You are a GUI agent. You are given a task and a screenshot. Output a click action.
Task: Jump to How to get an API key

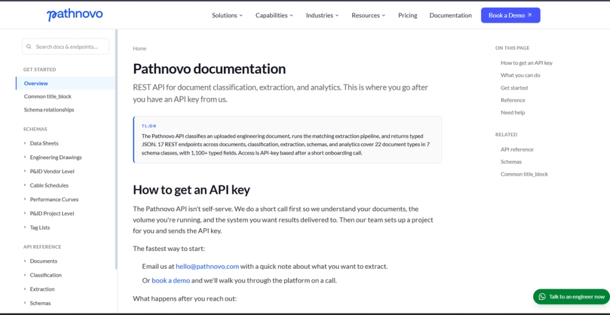(526, 63)
